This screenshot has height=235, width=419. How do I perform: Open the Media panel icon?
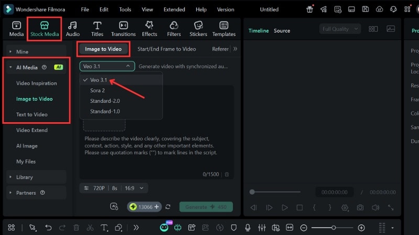point(16,29)
